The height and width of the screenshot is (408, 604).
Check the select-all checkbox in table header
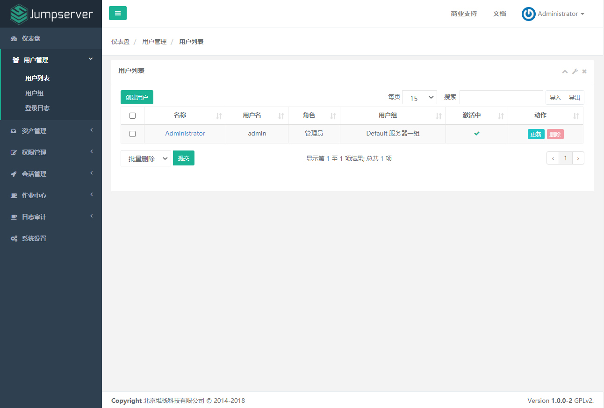click(x=132, y=115)
